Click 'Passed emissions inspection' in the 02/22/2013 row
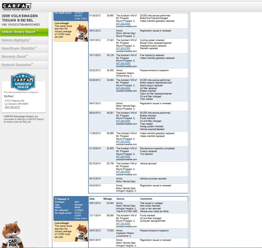The height and width of the screenshot is (248, 262). [x=154, y=70]
